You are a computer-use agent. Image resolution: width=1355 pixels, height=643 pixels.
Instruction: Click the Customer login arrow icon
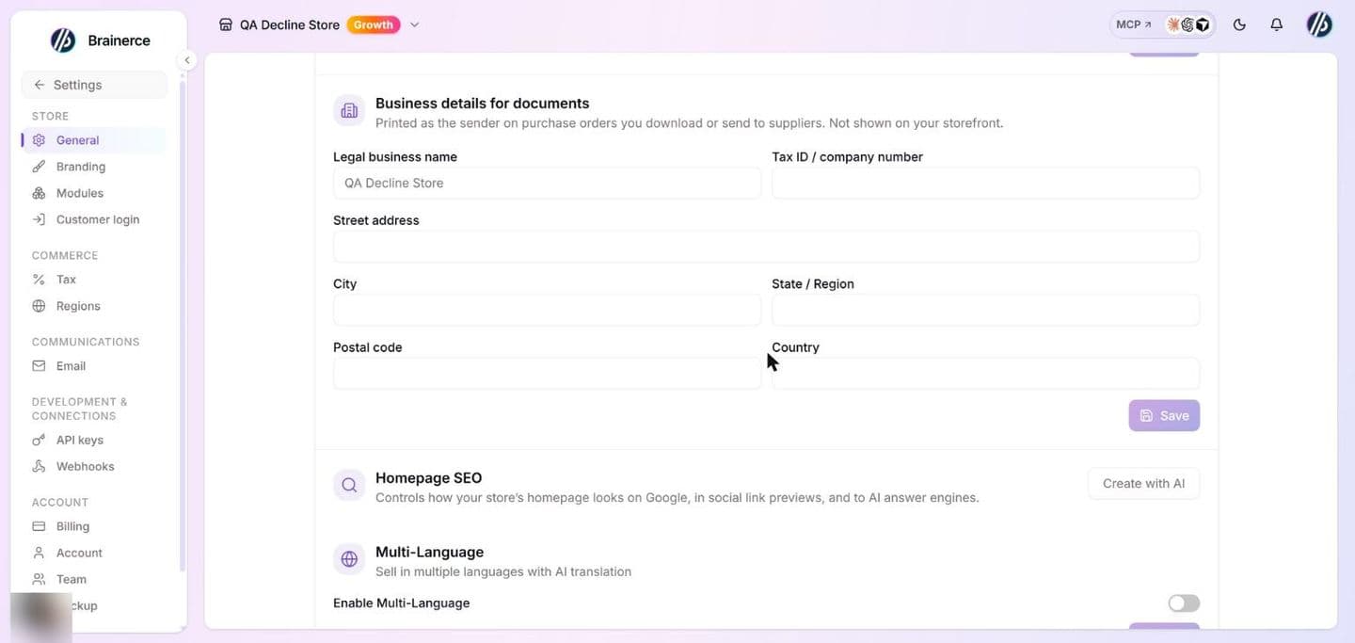coord(39,219)
